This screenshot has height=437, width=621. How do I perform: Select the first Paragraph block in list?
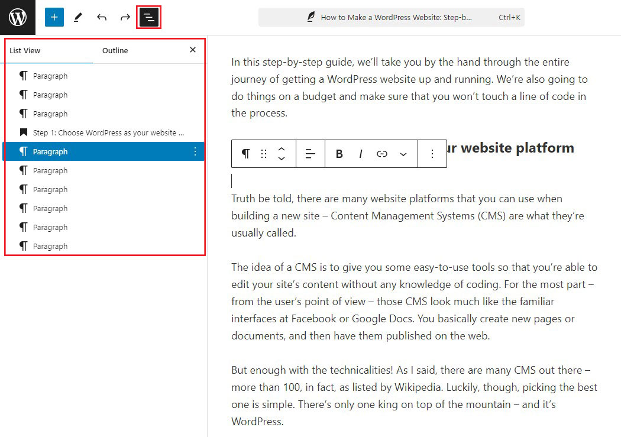105,76
